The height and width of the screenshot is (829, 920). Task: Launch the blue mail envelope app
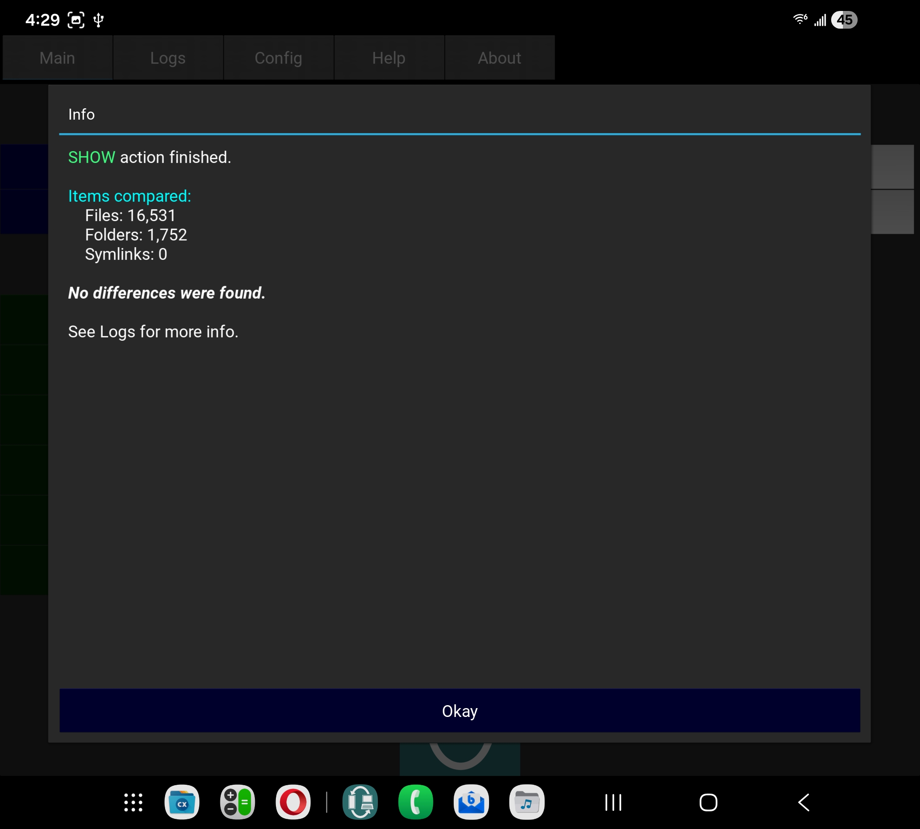click(471, 802)
